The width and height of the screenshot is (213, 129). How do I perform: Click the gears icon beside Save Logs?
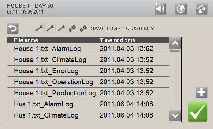coord(83,28)
